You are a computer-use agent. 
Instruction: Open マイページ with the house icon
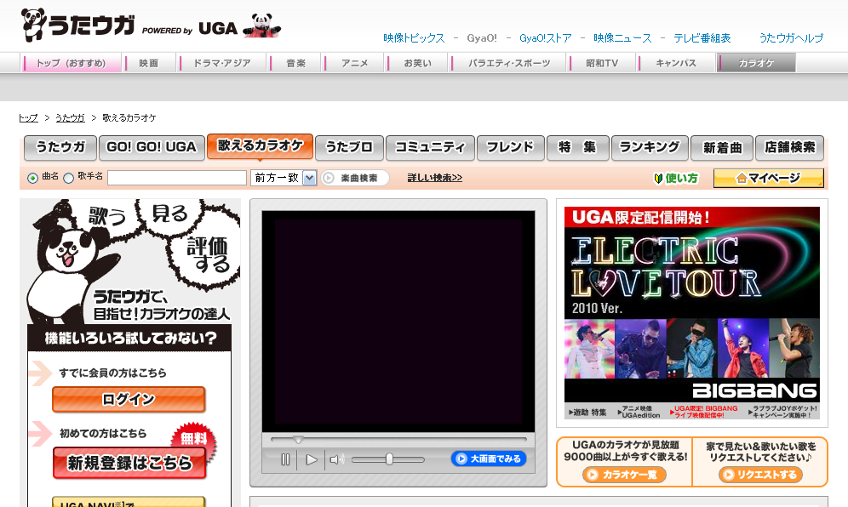(x=768, y=178)
